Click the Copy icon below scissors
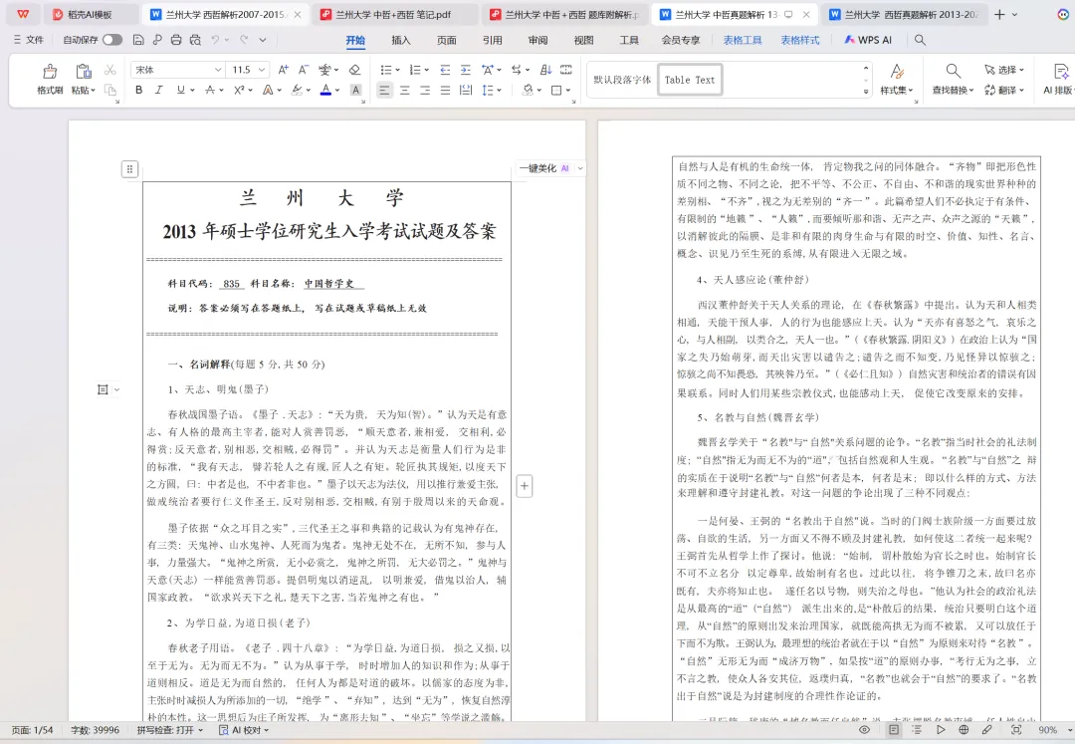 109,90
